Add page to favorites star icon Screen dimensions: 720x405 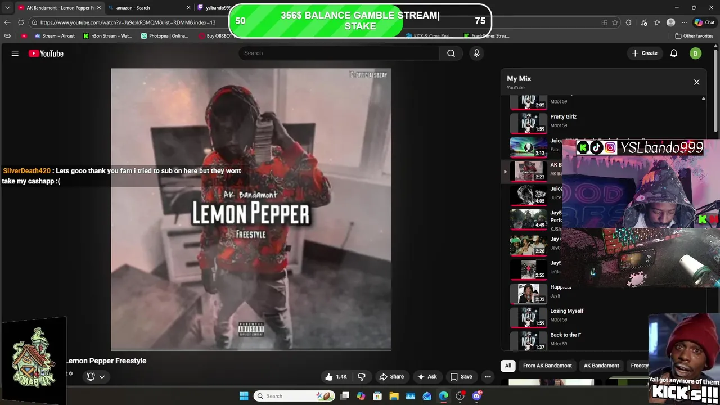(615, 22)
